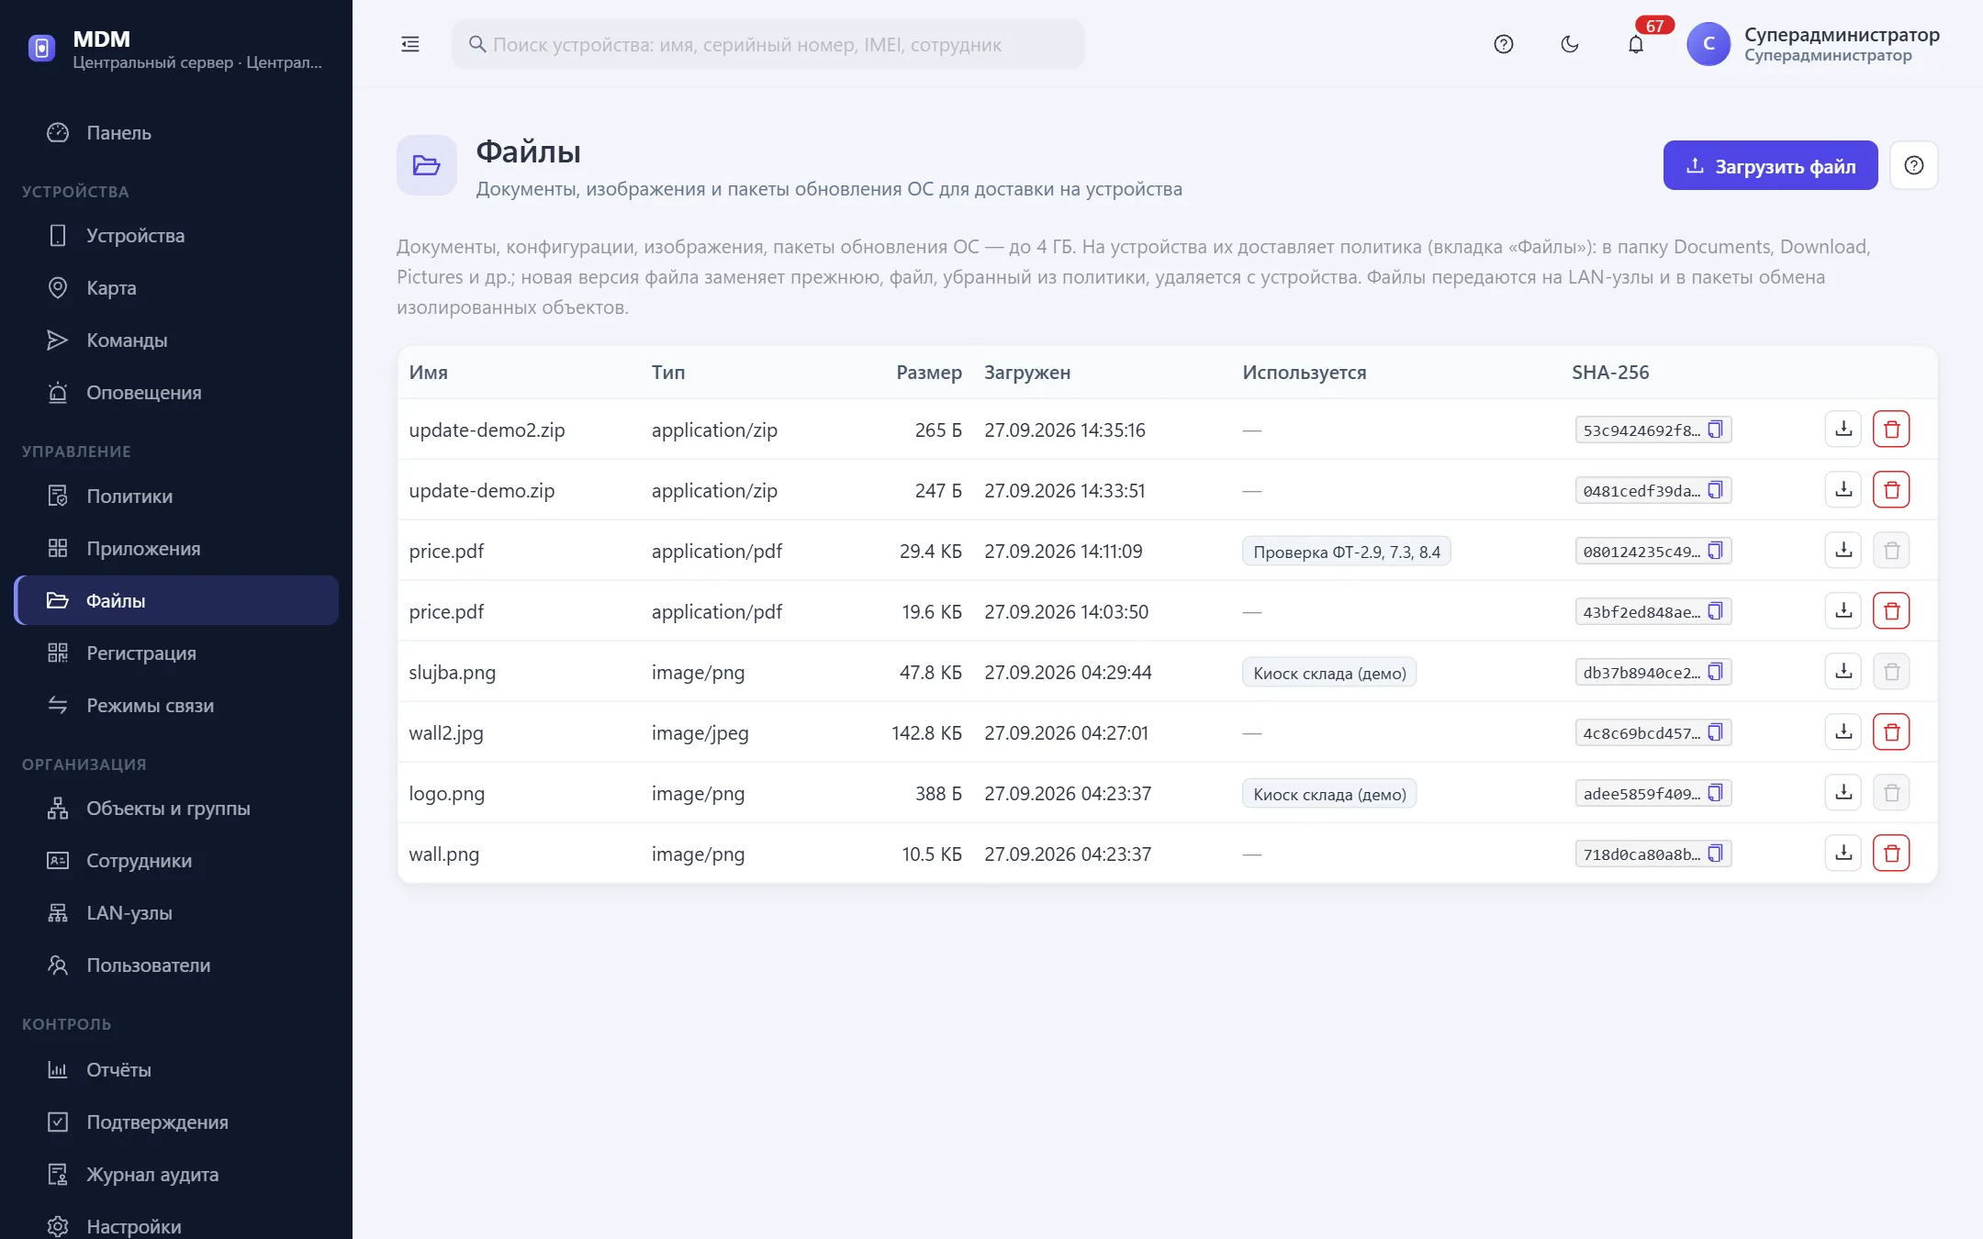The width and height of the screenshot is (1983, 1239).
Task: Download wall2.jpg file
Action: 1843,731
